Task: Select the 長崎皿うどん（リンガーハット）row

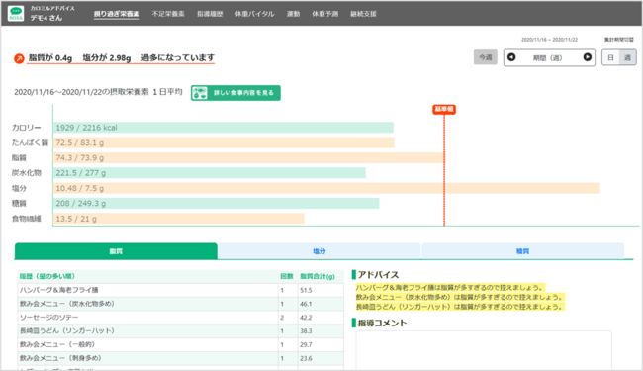Action: tap(180, 330)
